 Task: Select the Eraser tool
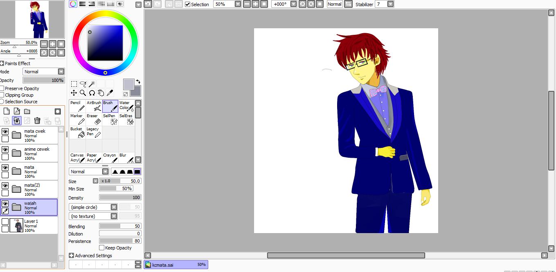(x=94, y=119)
